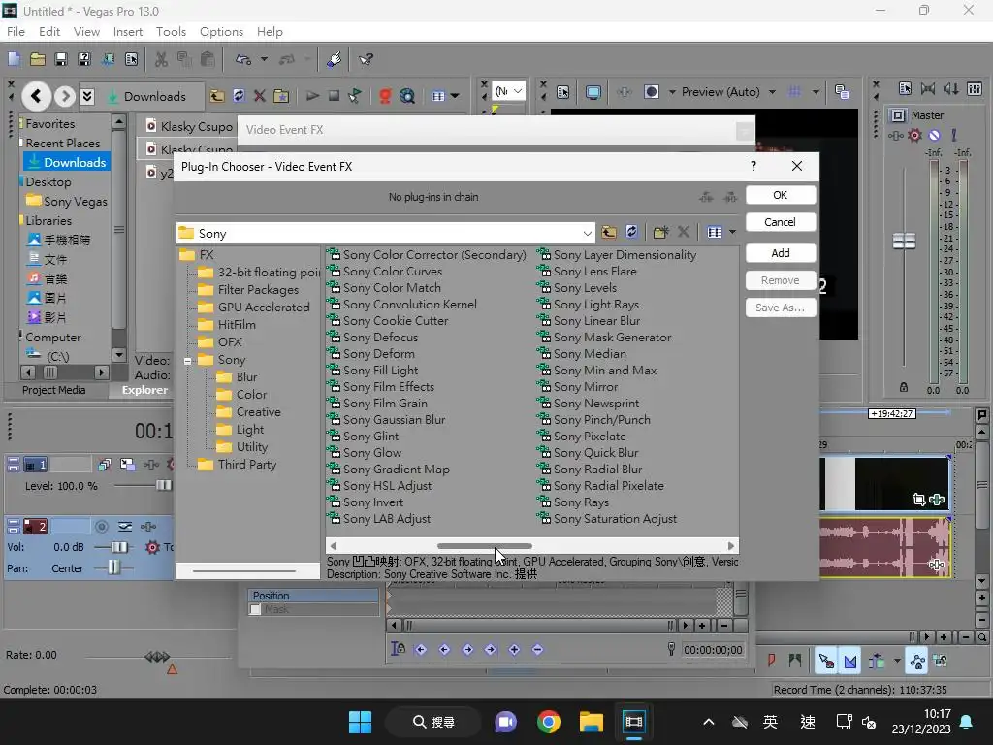Viewport: 993px width, 745px height.
Task: Click the Explorer refresh icon
Action: pos(239,96)
